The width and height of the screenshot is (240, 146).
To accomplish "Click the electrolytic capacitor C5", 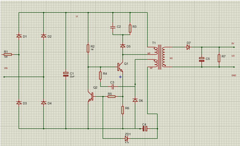I will pos(201,59).
